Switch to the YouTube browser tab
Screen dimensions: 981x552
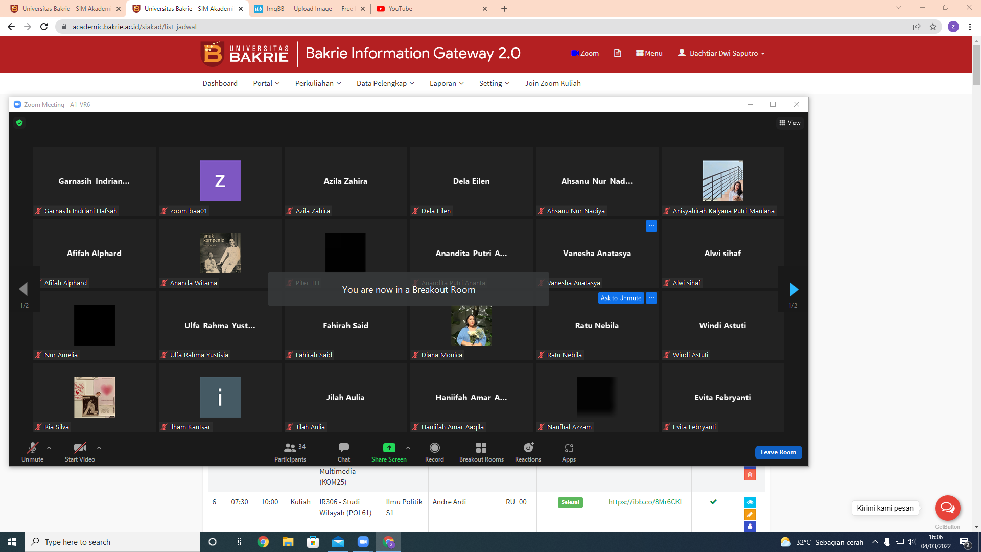coord(432,9)
